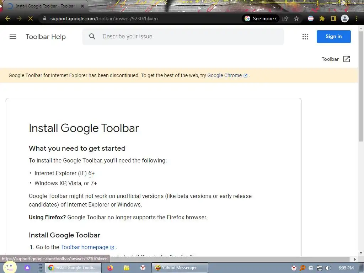Click the 'Using Firefox?' bold text
Viewport: 364px width, 273px height.
pyautogui.click(x=47, y=218)
